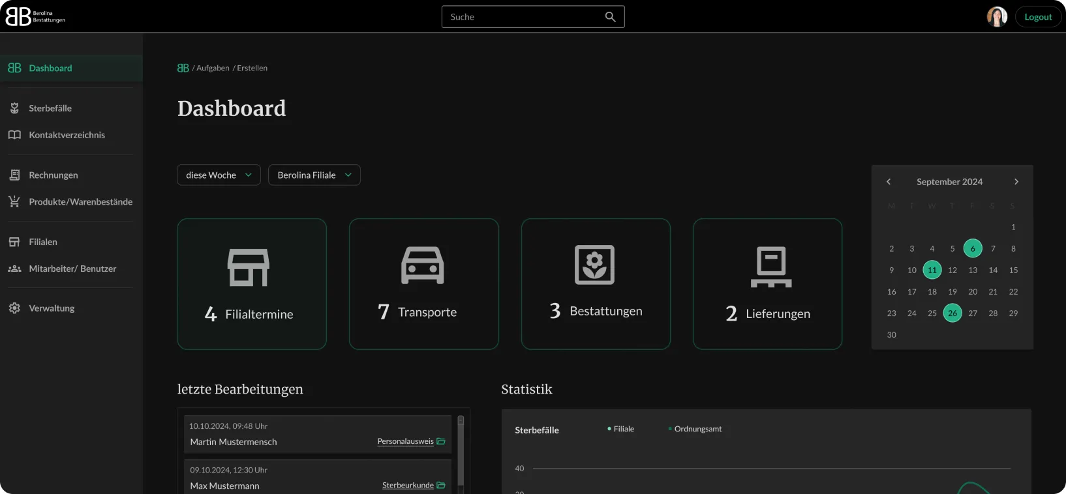Click the Rechnungen receipt icon
1066x494 pixels.
tap(14, 175)
